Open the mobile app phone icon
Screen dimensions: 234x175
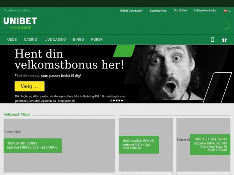click(213, 40)
